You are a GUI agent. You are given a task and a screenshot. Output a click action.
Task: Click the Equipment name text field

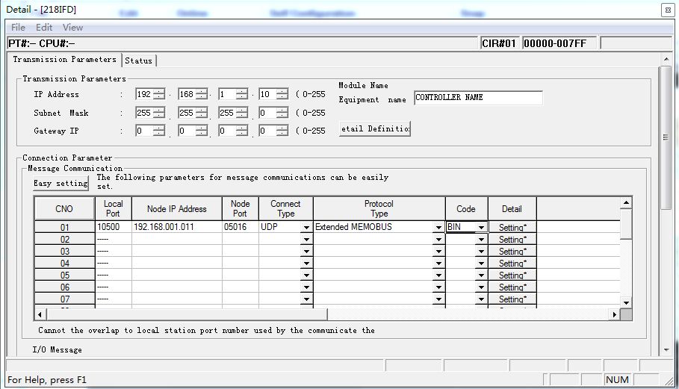[478, 98]
